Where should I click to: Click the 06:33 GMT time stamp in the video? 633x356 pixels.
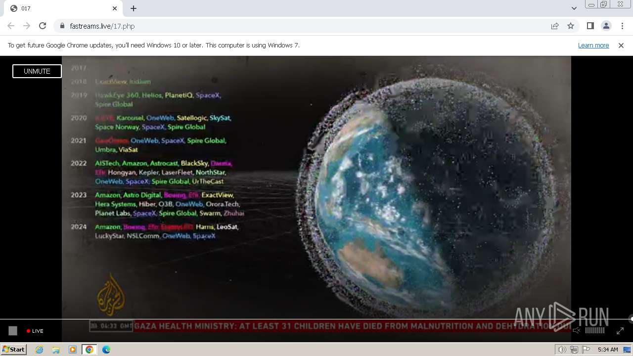(111, 326)
